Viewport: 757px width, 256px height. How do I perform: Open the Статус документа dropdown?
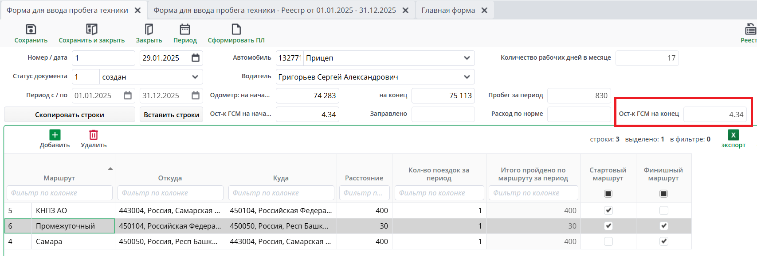[195, 77]
